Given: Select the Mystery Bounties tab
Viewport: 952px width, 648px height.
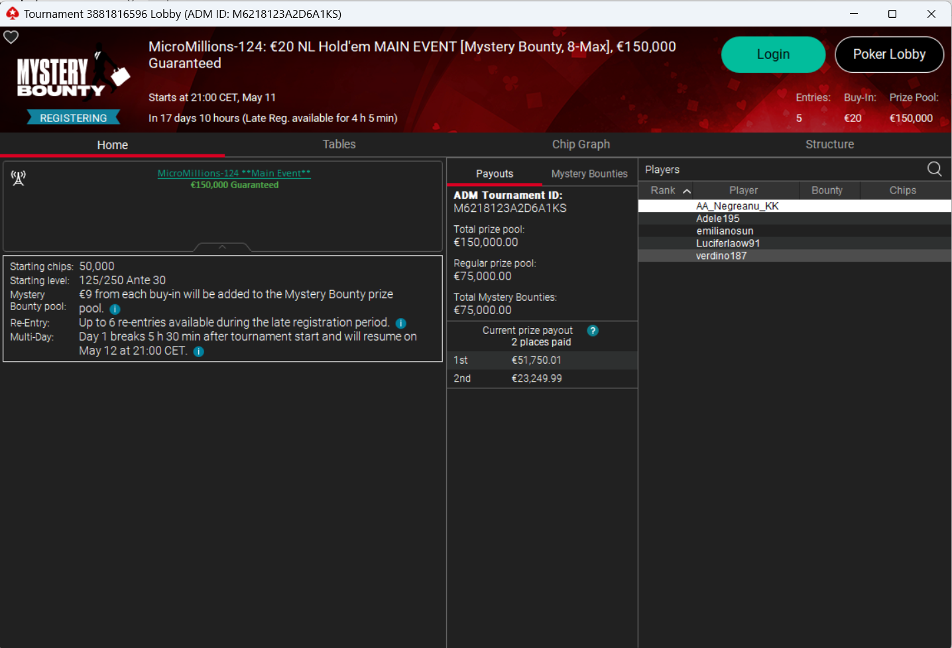Looking at the screenshot, I should tap(589, 174).
